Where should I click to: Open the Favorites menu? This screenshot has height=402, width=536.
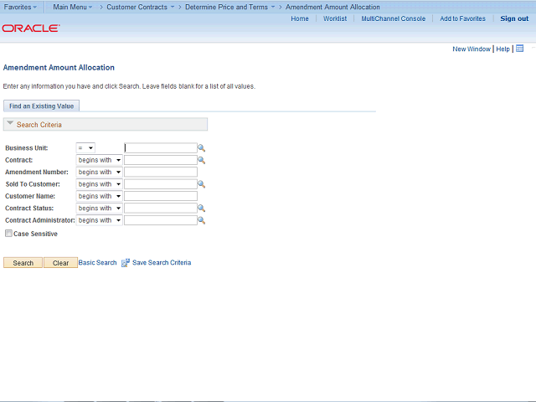pos(20,7)
